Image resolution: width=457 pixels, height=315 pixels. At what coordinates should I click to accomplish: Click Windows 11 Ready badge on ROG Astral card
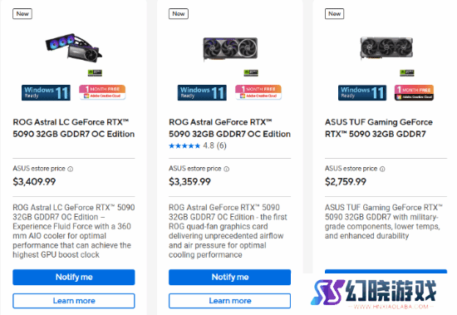tap(202, 93)
